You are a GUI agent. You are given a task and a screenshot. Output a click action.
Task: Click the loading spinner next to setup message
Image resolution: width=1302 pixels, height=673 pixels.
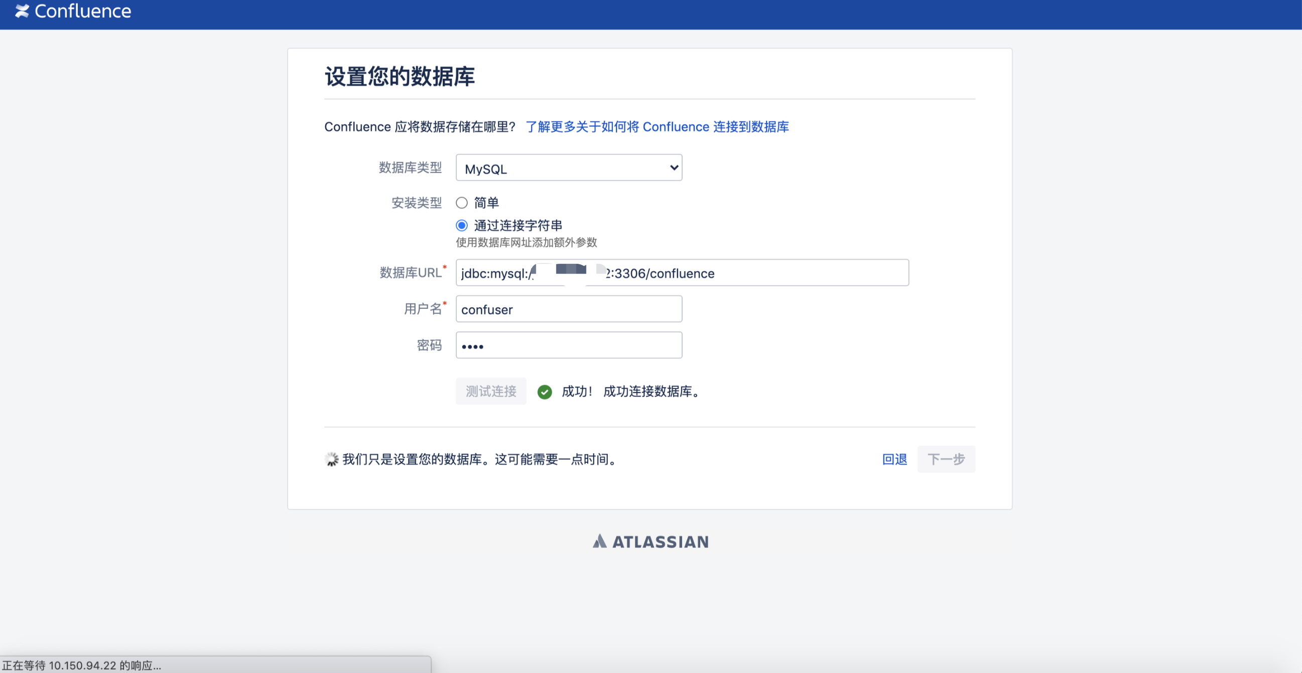[331, 459]
